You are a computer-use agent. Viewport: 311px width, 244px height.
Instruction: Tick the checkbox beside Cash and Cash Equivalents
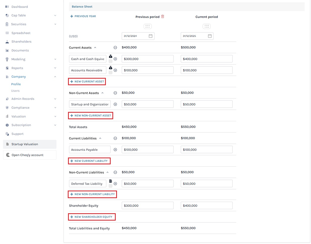[x=111, y=61]
